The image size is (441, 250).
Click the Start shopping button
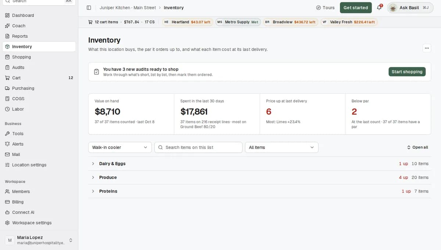point(407,72)
